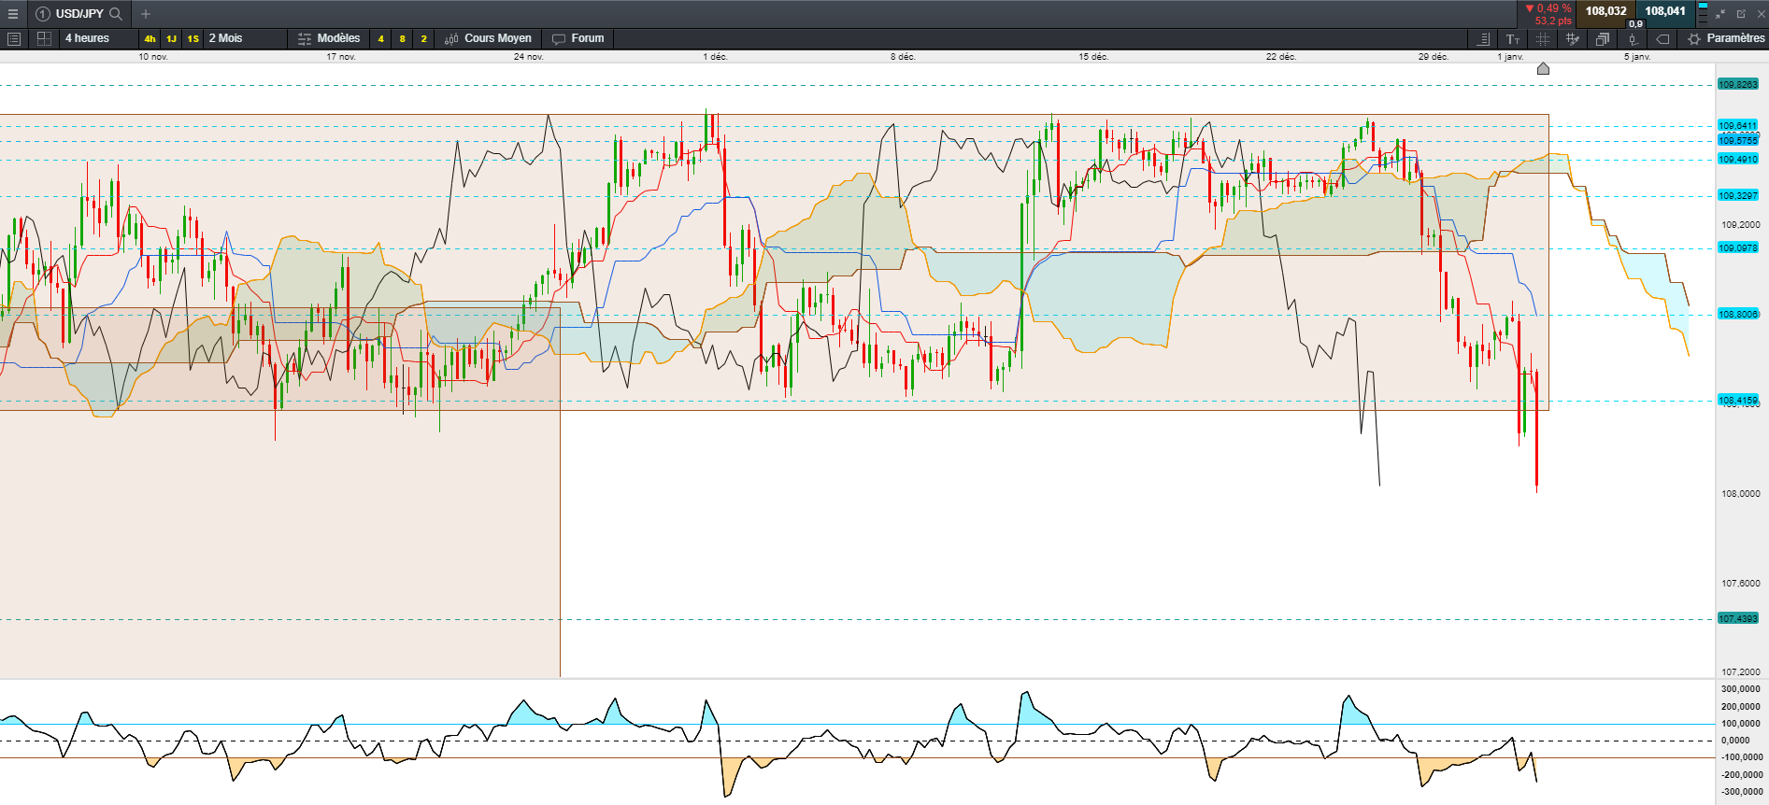Viewport: 1769px width, 805px height.
Task: Select the 108,8006 price level label
Action: click(1738, 314)
